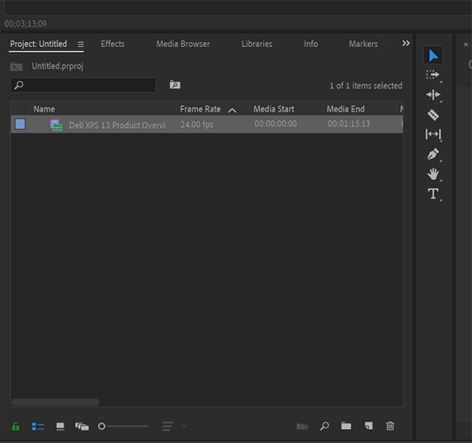
Task: Switch to the Effects tab
Action: pyautogui.click(x=112, y=44)
